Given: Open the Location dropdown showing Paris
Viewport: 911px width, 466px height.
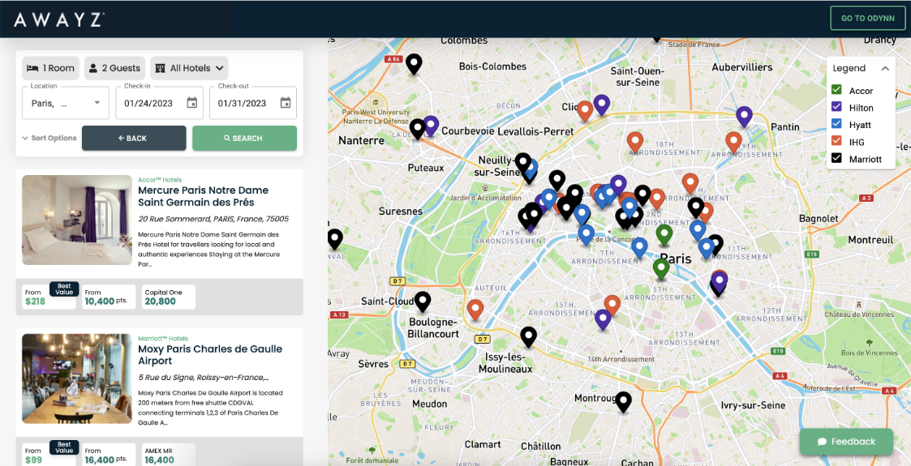Looking at the screenshot, I should coord(66,103).
